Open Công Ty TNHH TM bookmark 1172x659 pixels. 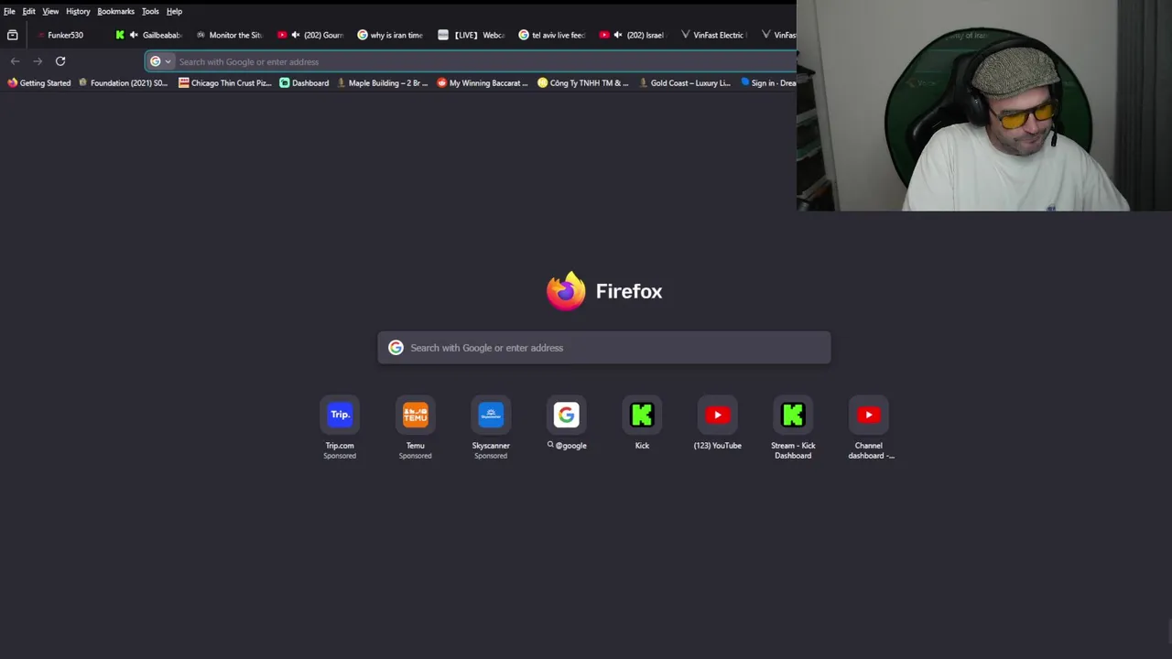point(583,82)
